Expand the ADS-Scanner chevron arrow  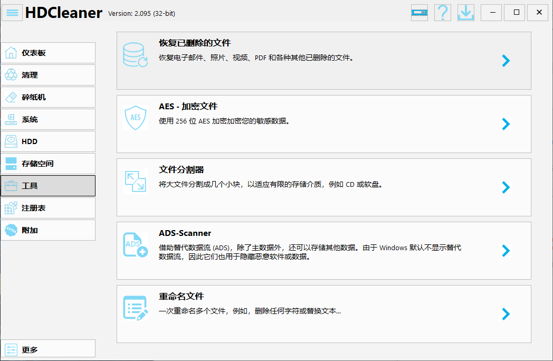[x=506, y=251]
